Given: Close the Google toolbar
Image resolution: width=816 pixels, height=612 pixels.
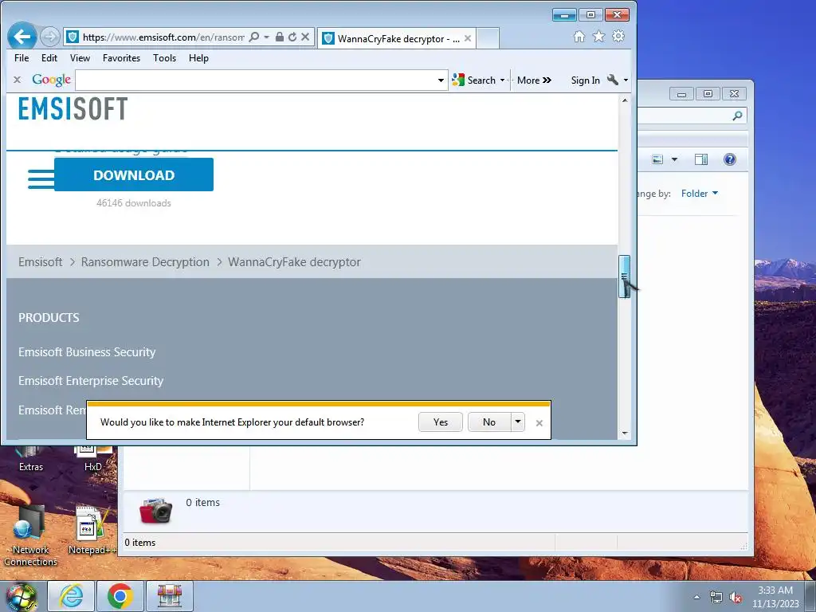Looking at the screenshot, I should 18,80.
